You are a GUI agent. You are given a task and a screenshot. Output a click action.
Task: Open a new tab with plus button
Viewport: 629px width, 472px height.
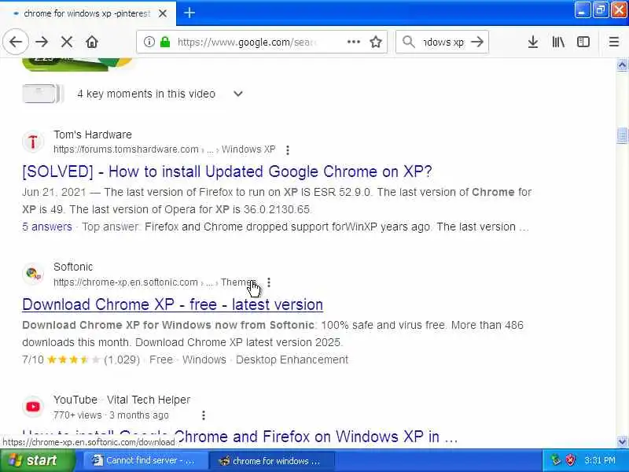189,13
